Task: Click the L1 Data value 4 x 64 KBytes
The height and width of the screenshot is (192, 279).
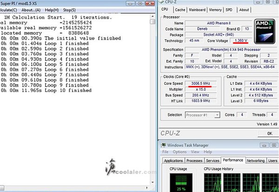Action: click(x=261, y=84)
